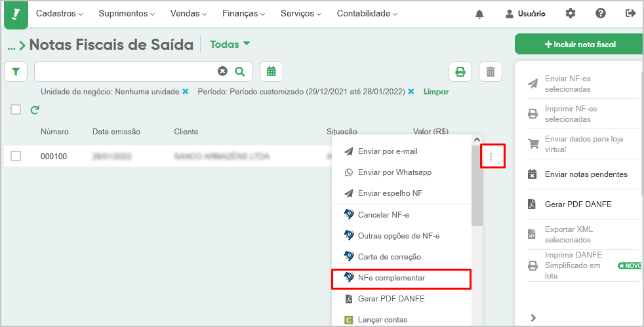644x327 pixels.
Task: Open the filter funnel button
Action: tap(16, 72)
